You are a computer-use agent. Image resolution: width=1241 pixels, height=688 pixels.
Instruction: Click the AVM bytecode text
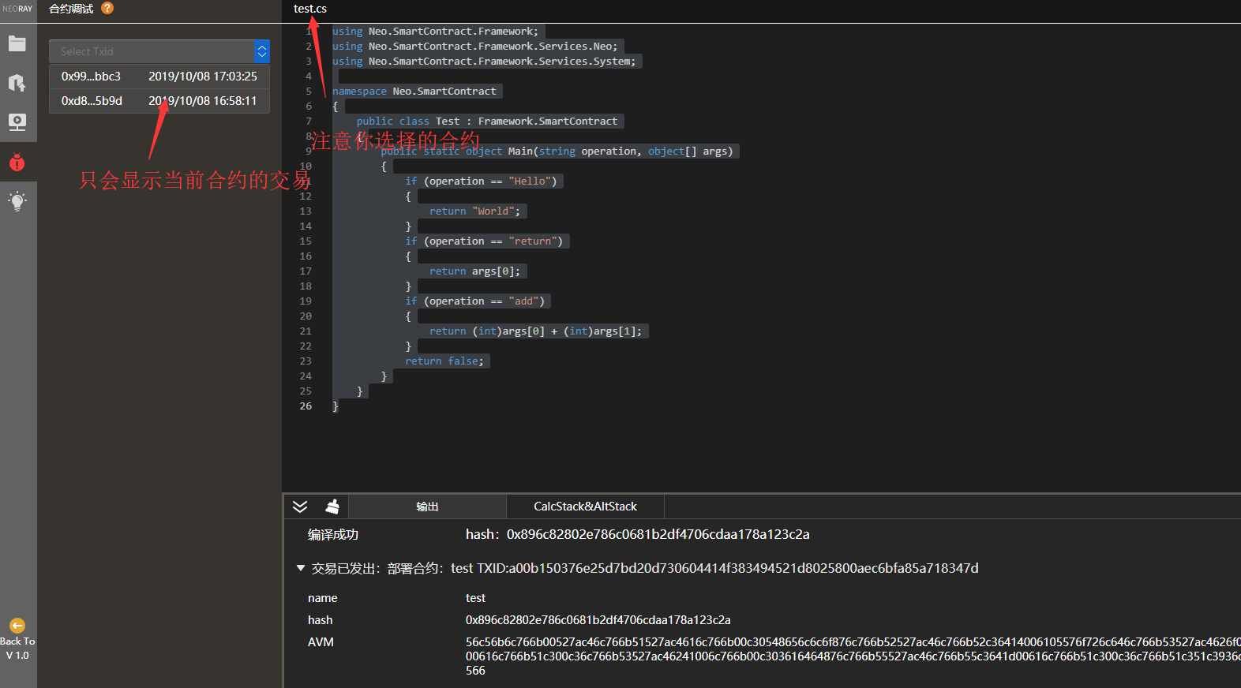853,656
